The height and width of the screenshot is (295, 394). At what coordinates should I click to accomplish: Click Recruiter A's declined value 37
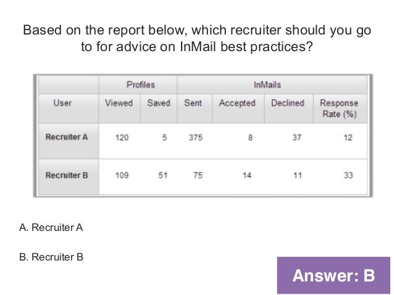pyautogui.click(x=296, y=138)
